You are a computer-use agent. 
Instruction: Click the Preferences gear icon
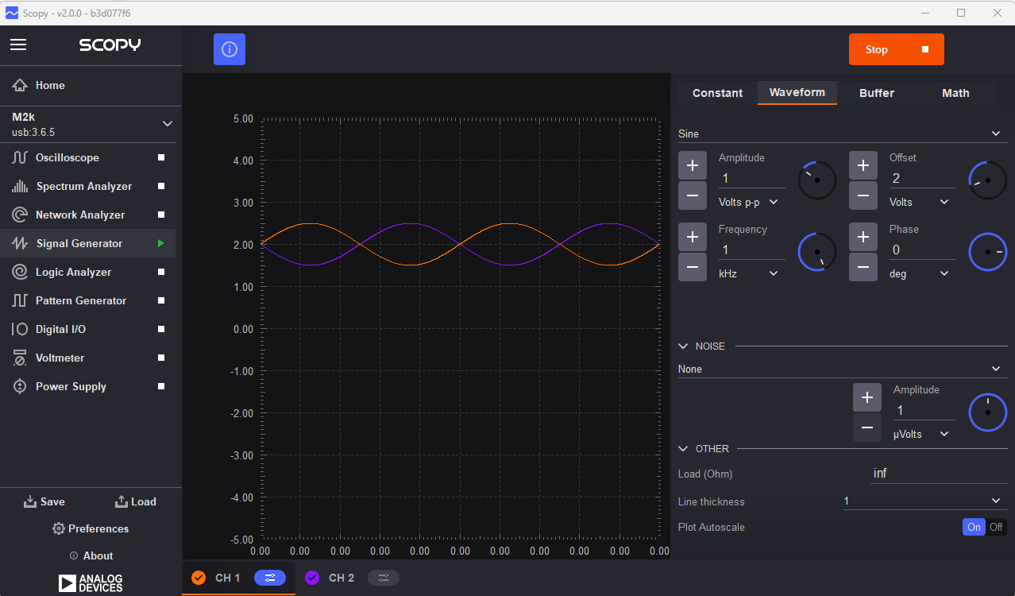[58, 528]
